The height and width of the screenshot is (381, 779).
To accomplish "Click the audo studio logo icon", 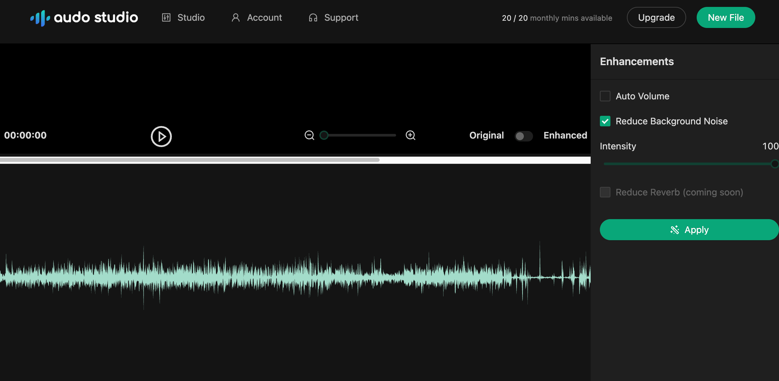I will coord(40,17).
